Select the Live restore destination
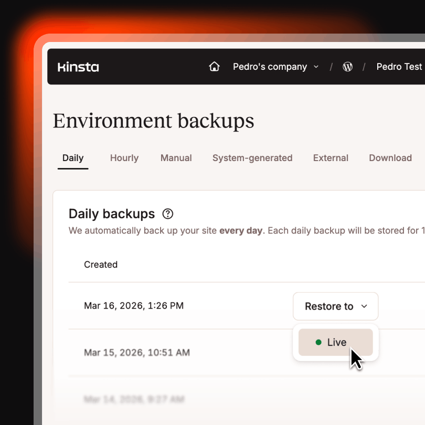425x425 pixels. point(336,342)
